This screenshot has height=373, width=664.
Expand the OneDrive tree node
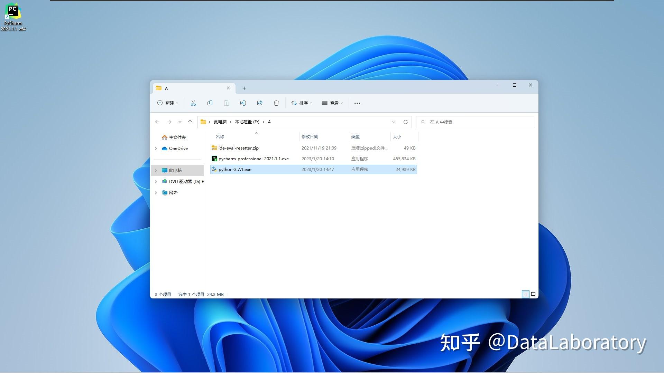(156, 149)
